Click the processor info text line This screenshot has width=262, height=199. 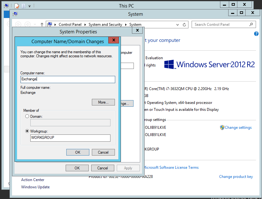point(187,89)
